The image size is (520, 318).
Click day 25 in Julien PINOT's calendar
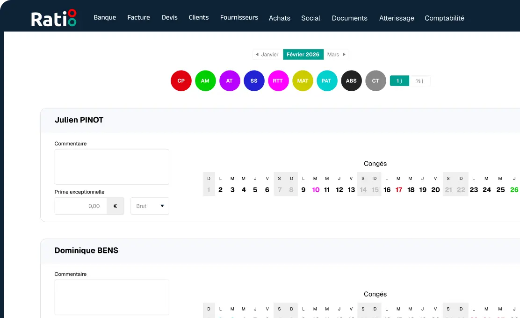click(500, 190)
